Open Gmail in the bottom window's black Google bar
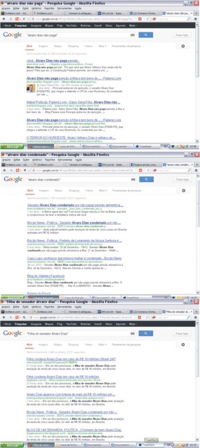Screen dimensions: 200x448 98,324
